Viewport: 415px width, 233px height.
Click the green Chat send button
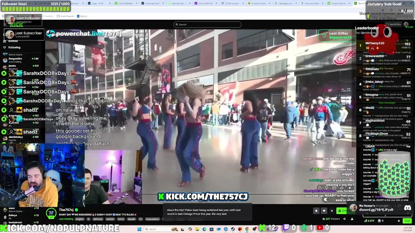(407, 221)
